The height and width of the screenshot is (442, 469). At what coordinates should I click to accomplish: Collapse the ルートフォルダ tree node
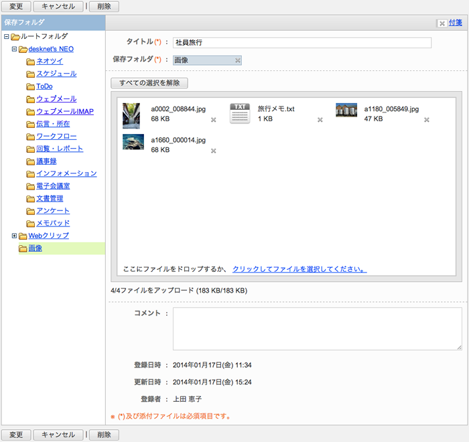6,36
